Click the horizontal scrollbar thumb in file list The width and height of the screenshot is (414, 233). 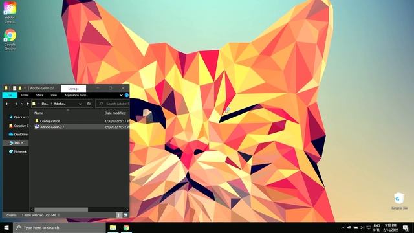click(x=61, y=210)
